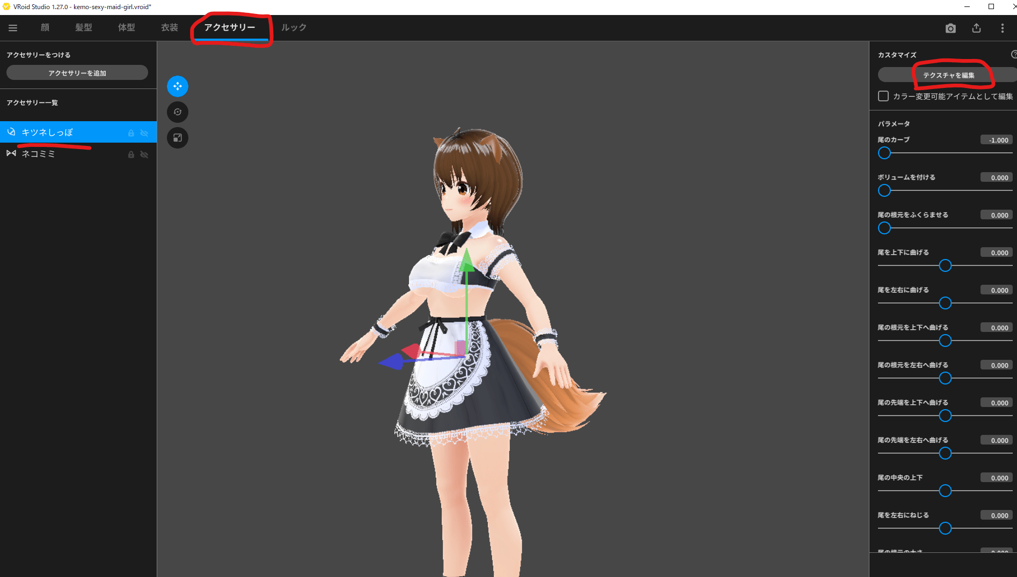Click the 尾を上下に曲げる slider handle

(x=945, y=266)
